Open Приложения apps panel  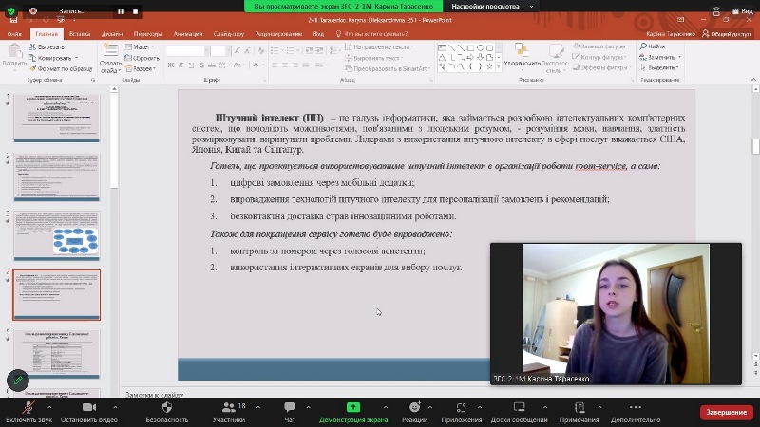tap(462, 412)
